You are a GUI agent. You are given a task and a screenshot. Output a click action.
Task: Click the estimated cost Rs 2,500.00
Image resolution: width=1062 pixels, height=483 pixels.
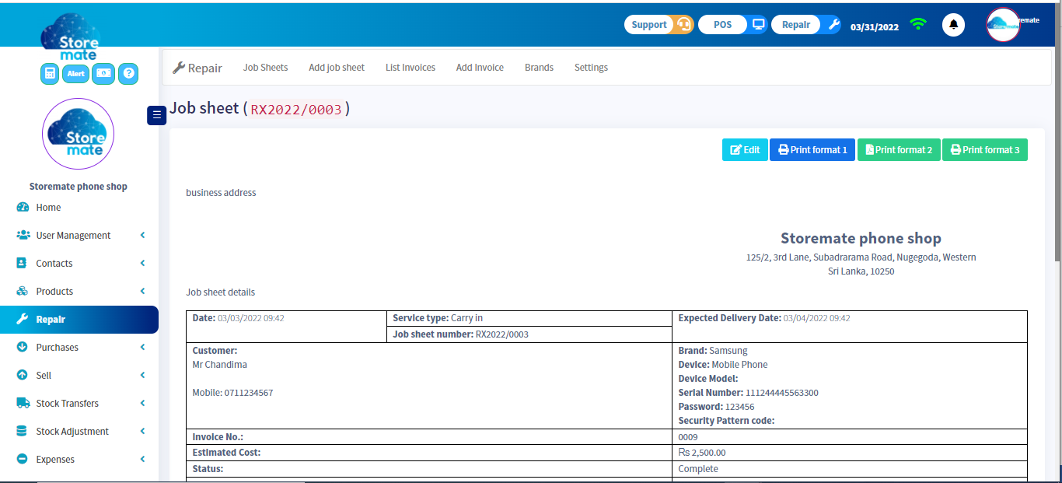point(702,452)
